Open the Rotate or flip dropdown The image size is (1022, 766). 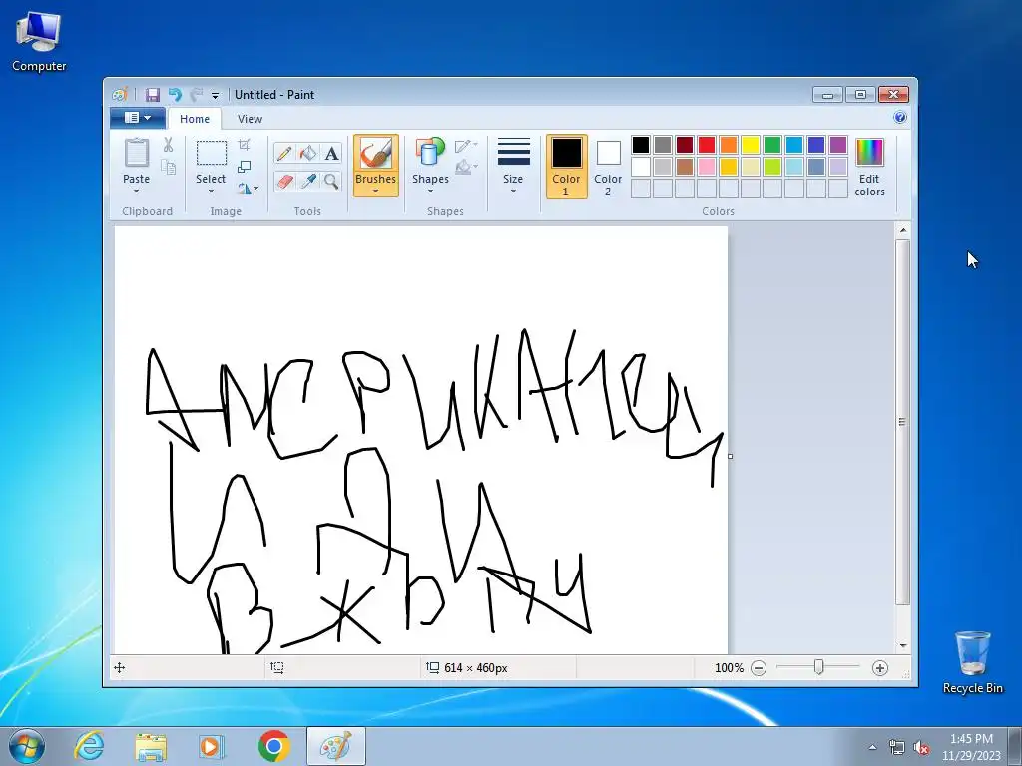pos(248,189)
